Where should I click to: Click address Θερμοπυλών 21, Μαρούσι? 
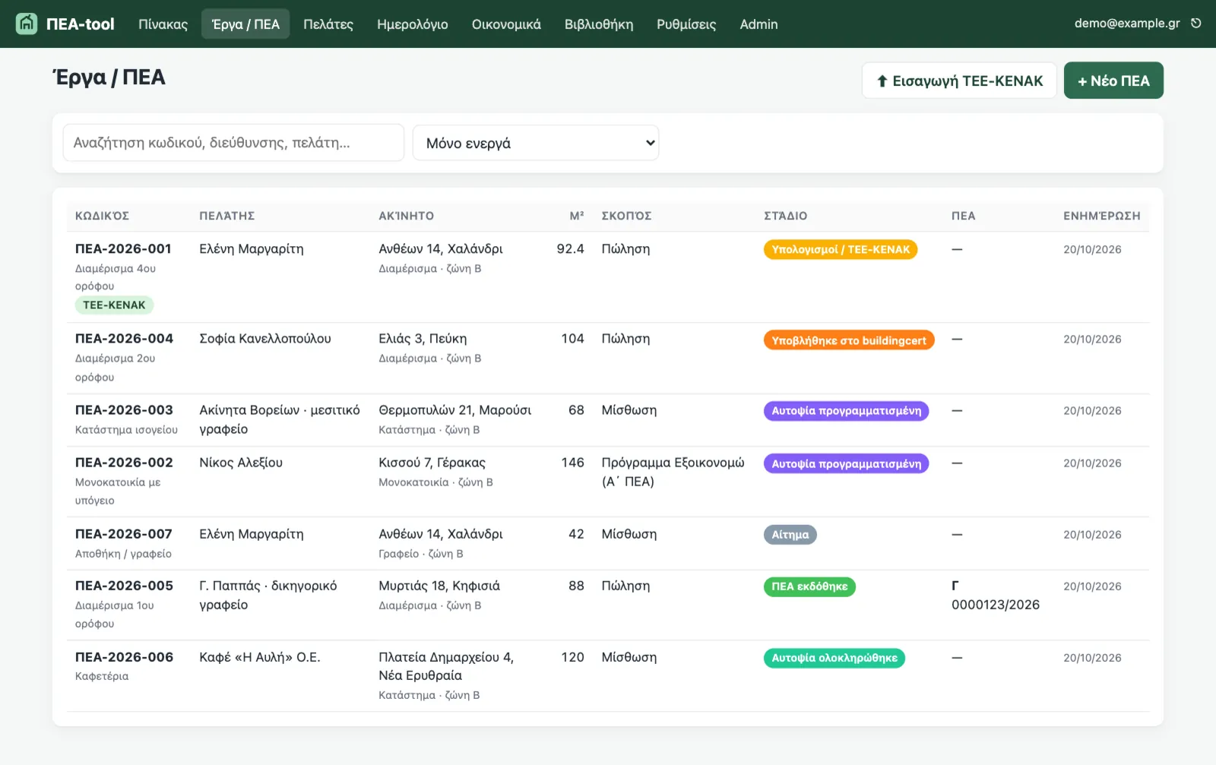(x=454, y=410)
